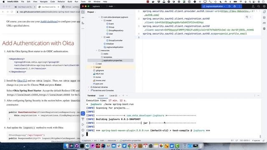This screenshot has width=267, height=150.
Task: Debug JugtoursApplication with the bug icon
Action: 234,6
